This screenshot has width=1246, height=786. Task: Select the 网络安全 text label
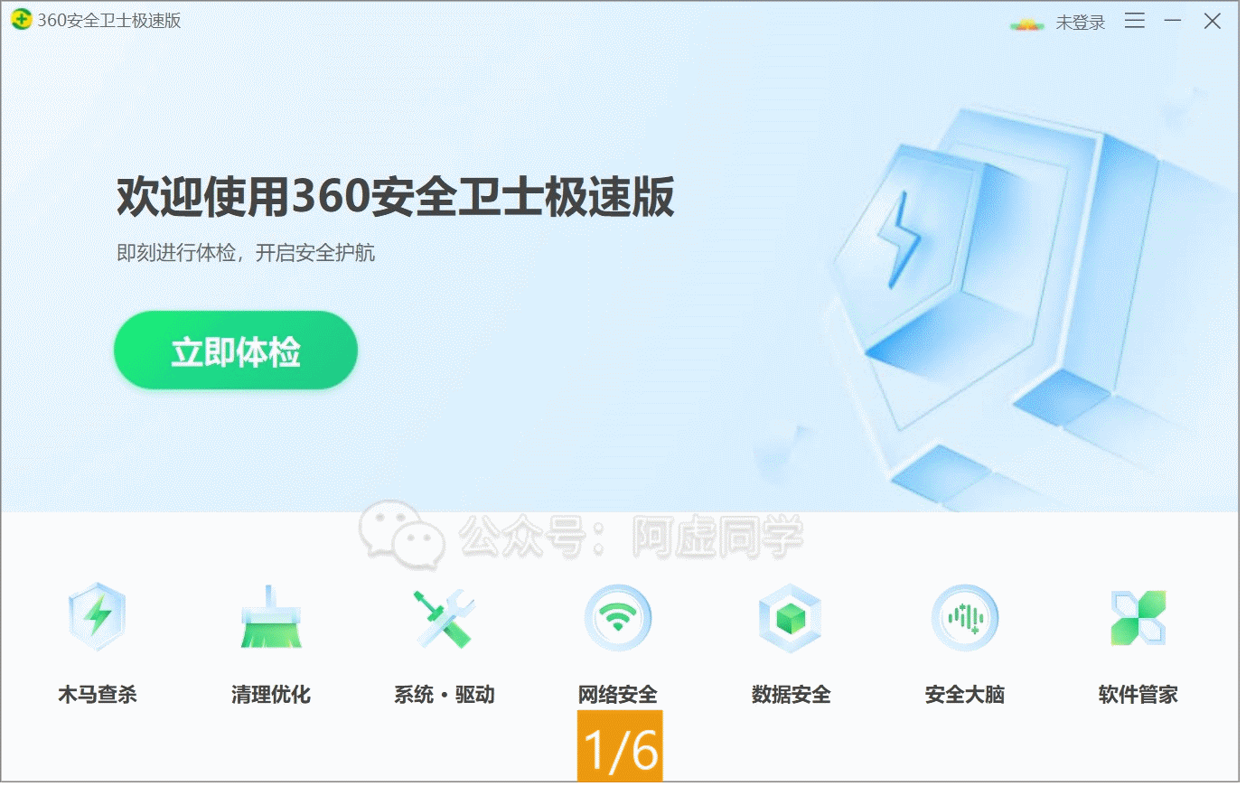pos(618,694)
